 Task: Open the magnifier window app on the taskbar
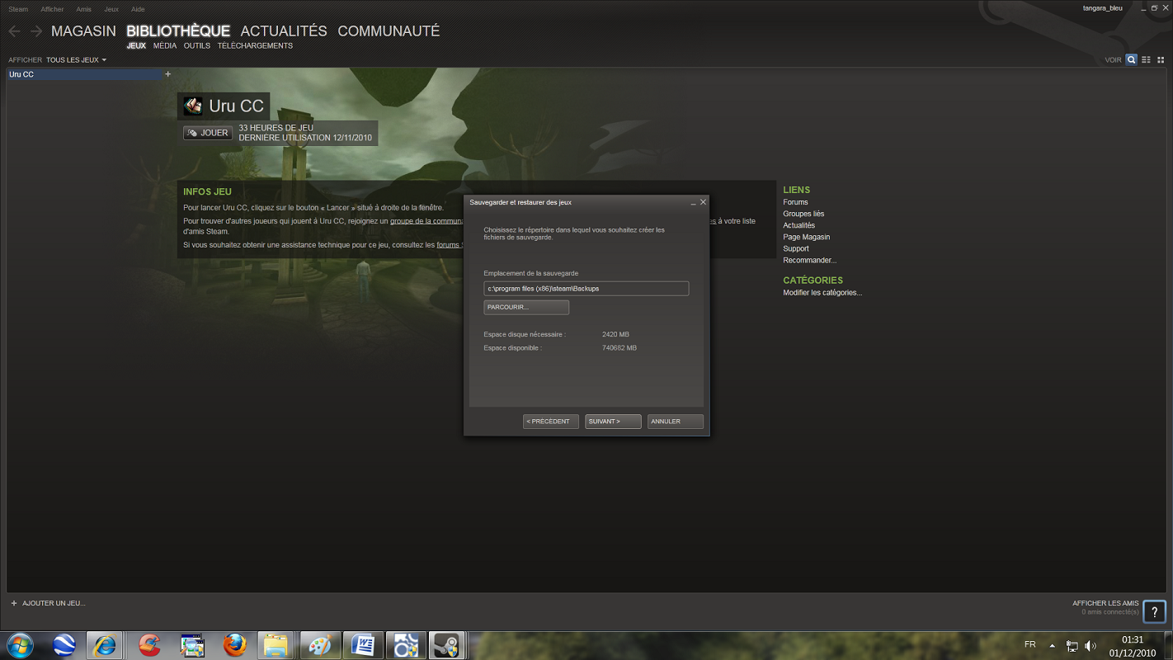tap(192, 645)
